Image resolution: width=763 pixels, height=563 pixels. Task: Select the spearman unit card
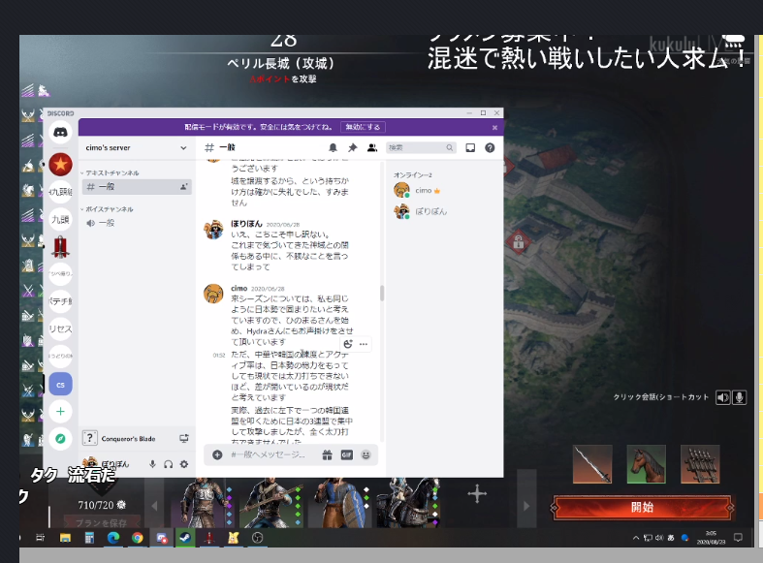(272, 502)
